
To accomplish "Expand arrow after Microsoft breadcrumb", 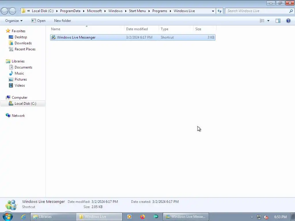I will pos(105,11).
